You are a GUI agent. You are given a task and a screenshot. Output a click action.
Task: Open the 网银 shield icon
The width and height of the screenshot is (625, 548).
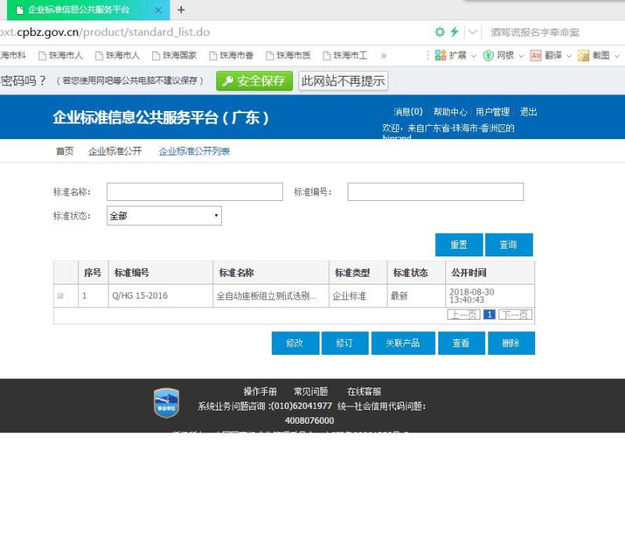(487, 56)
